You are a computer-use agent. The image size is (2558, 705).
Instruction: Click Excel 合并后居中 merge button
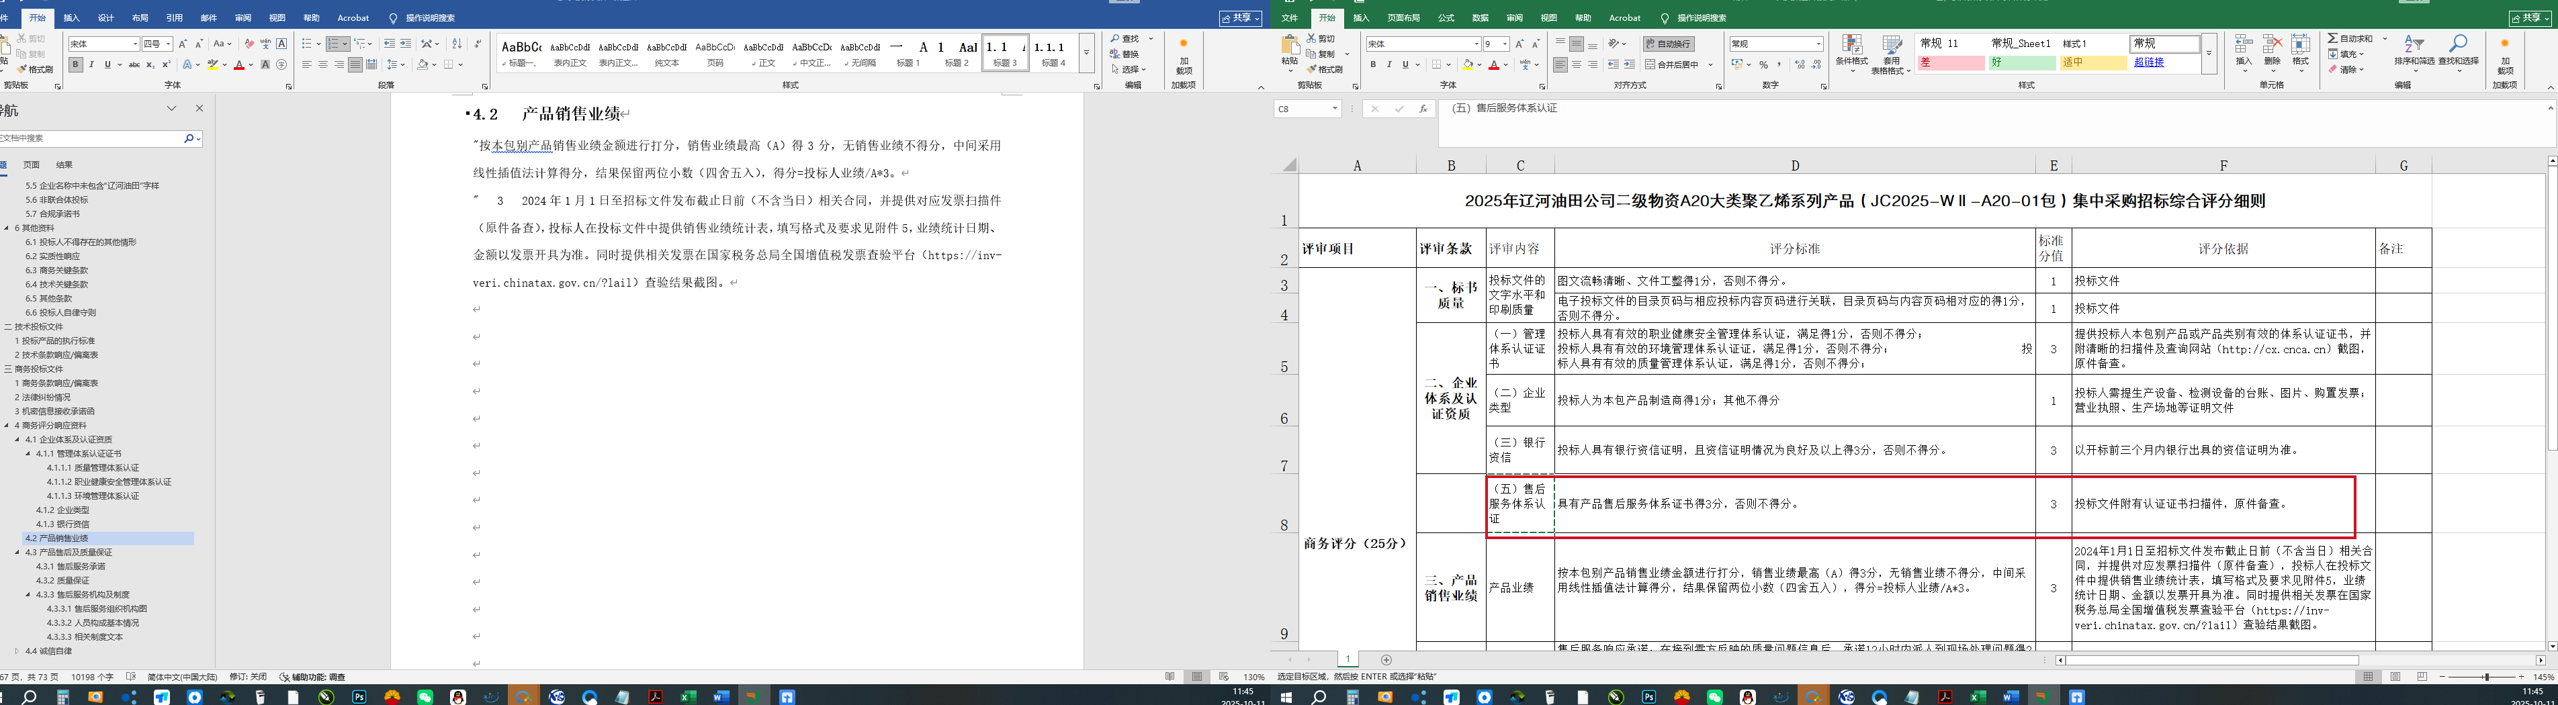click(x=1672, y=64)
